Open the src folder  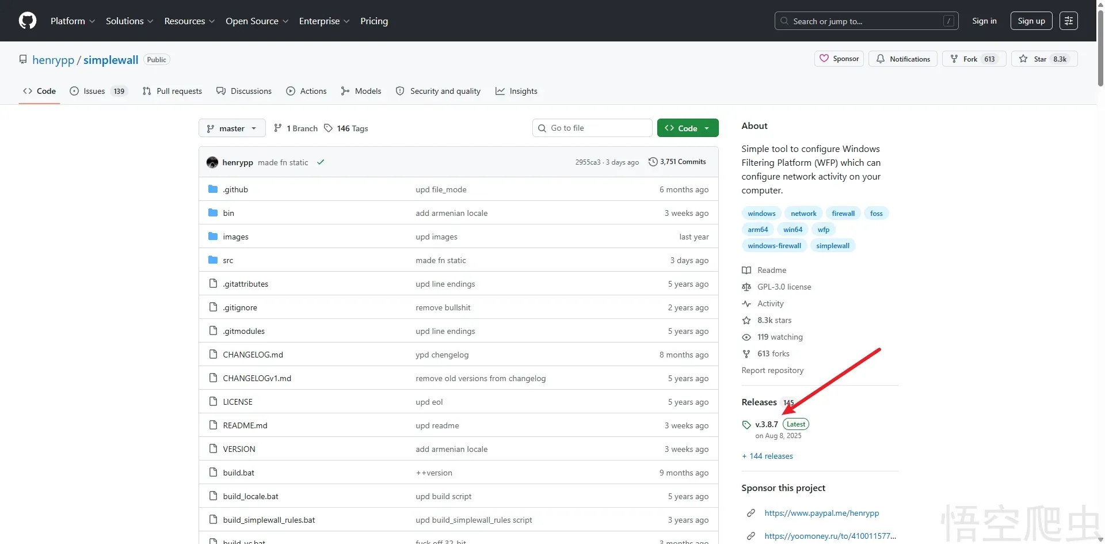coord(228,260)
